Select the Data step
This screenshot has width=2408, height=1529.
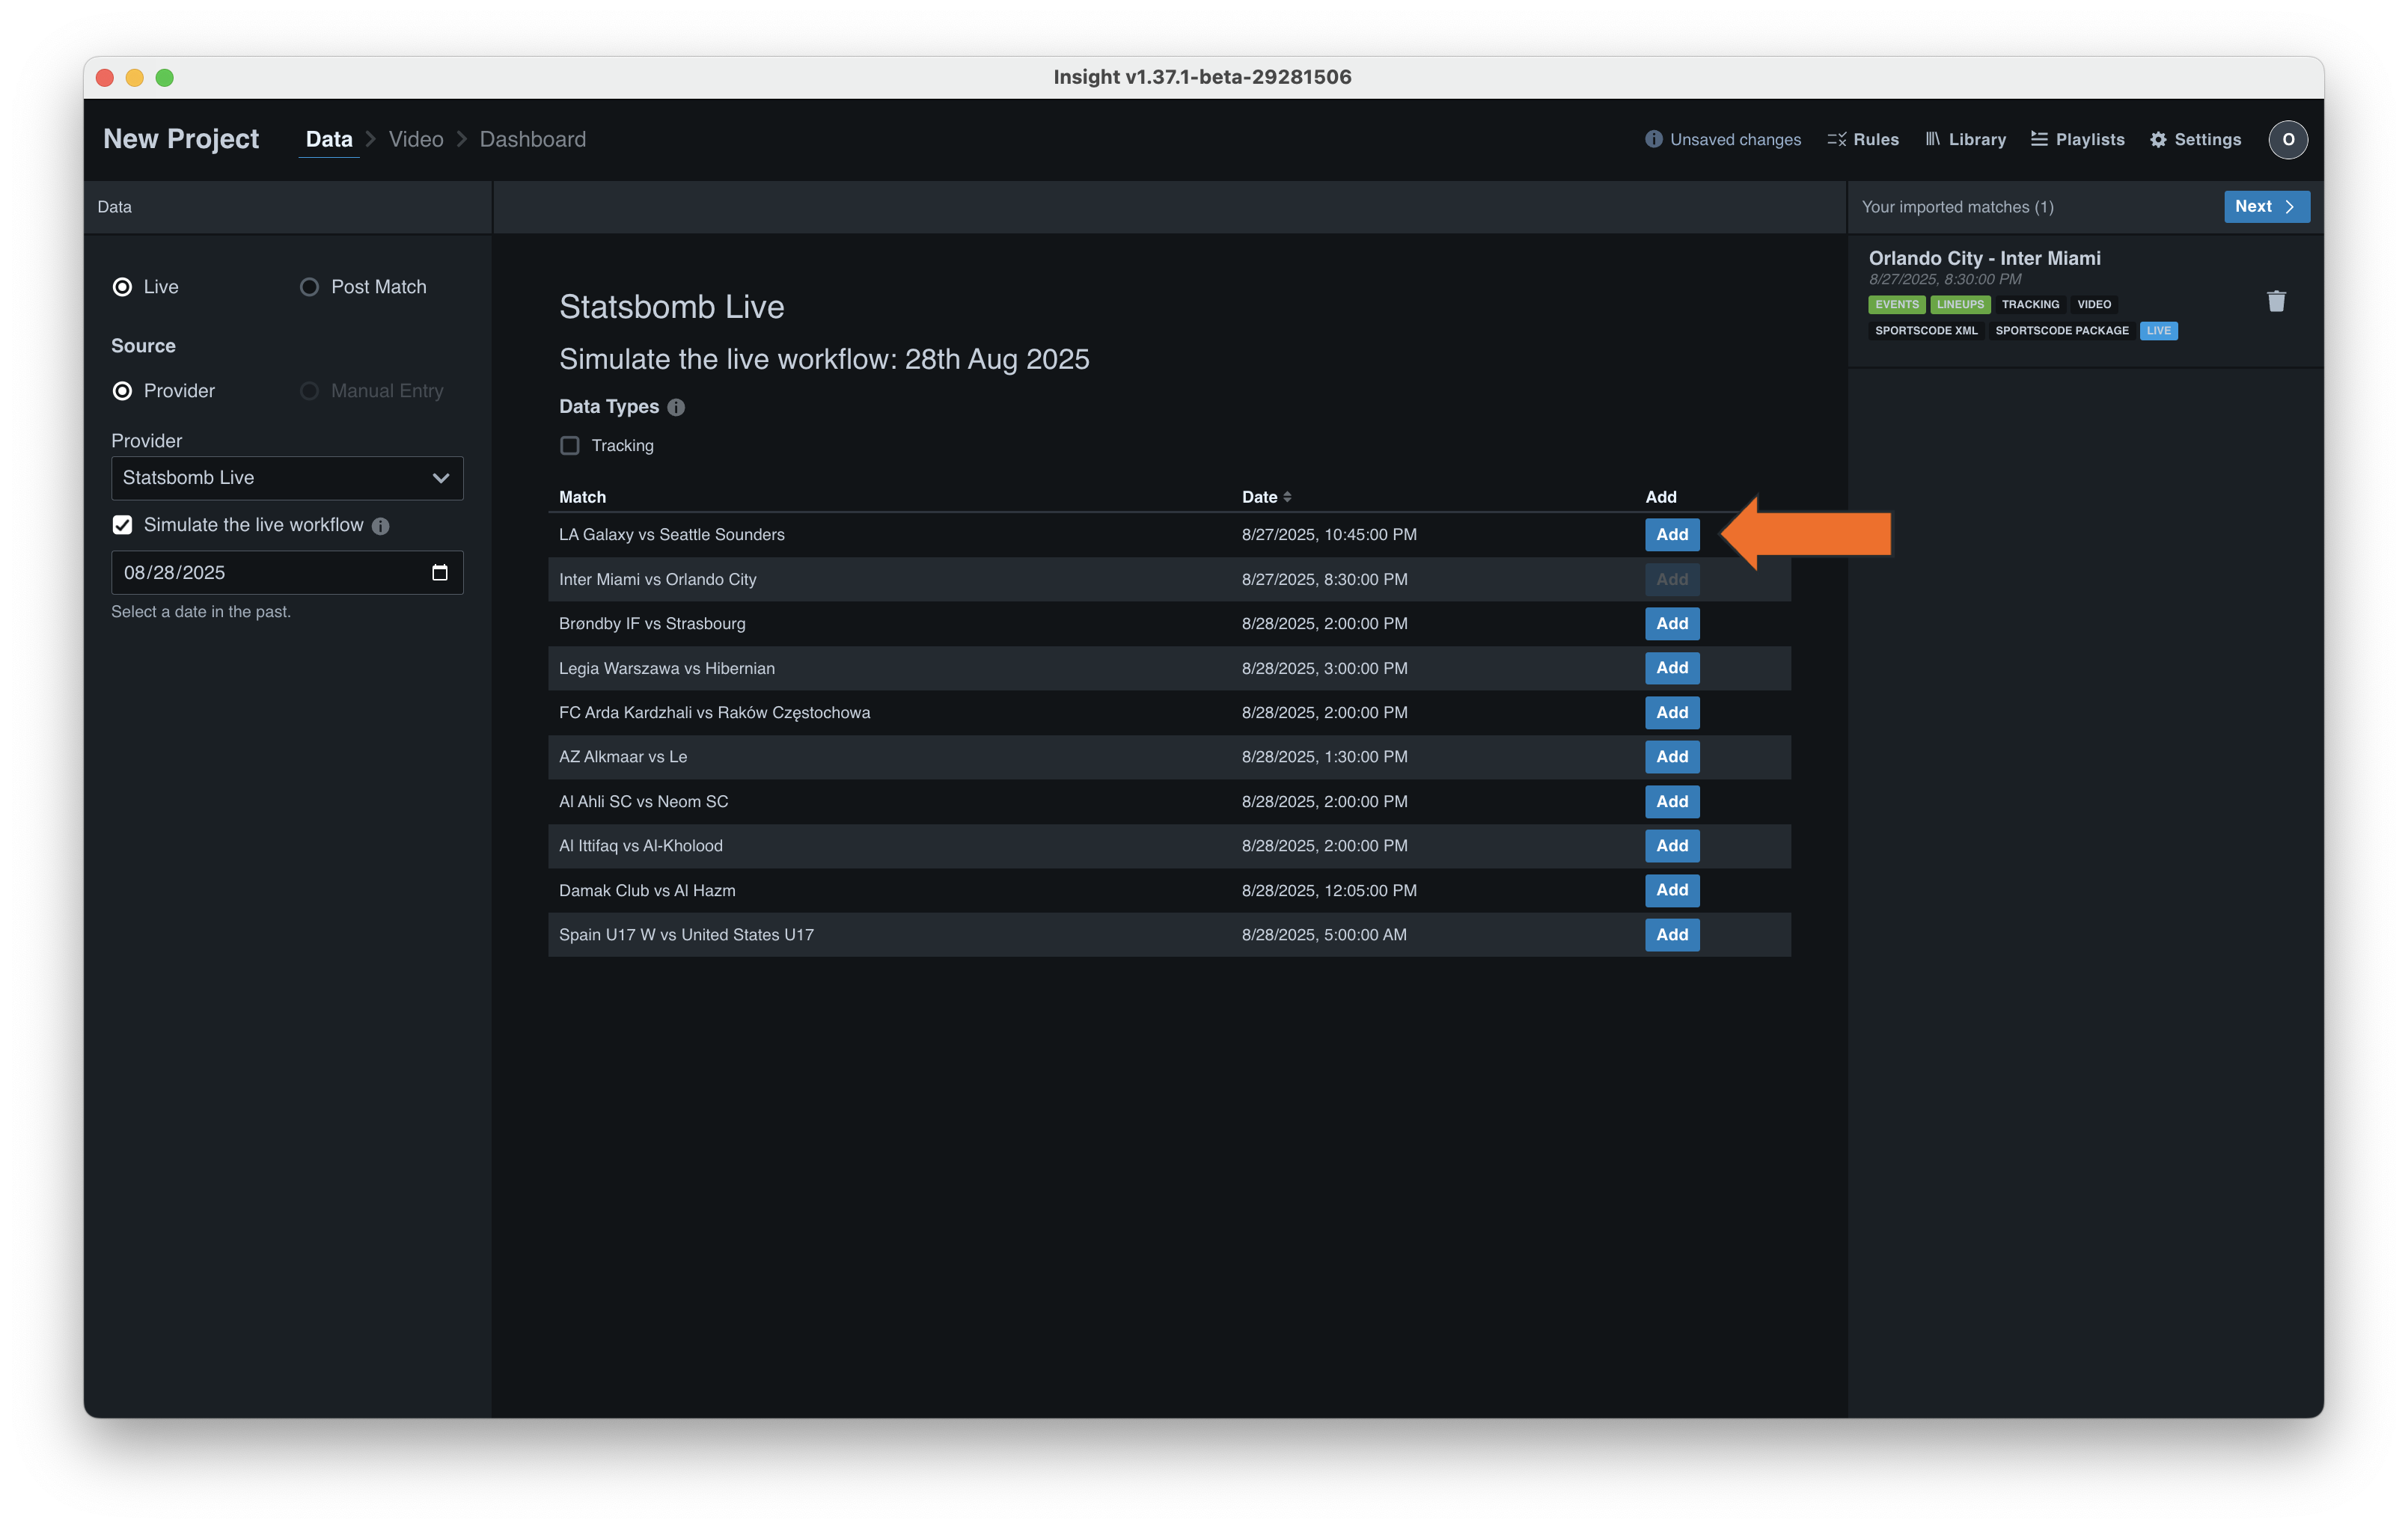point(329,139)
